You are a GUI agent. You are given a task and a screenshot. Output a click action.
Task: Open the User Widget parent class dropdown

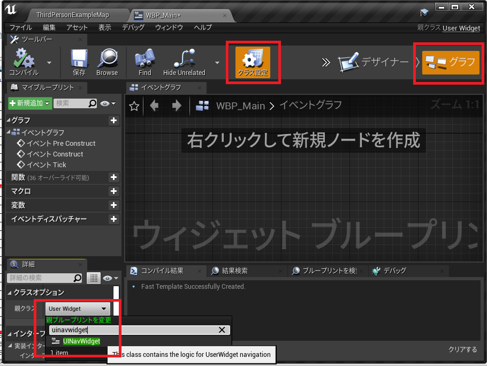pyautogui.click(x=78, y=309)
